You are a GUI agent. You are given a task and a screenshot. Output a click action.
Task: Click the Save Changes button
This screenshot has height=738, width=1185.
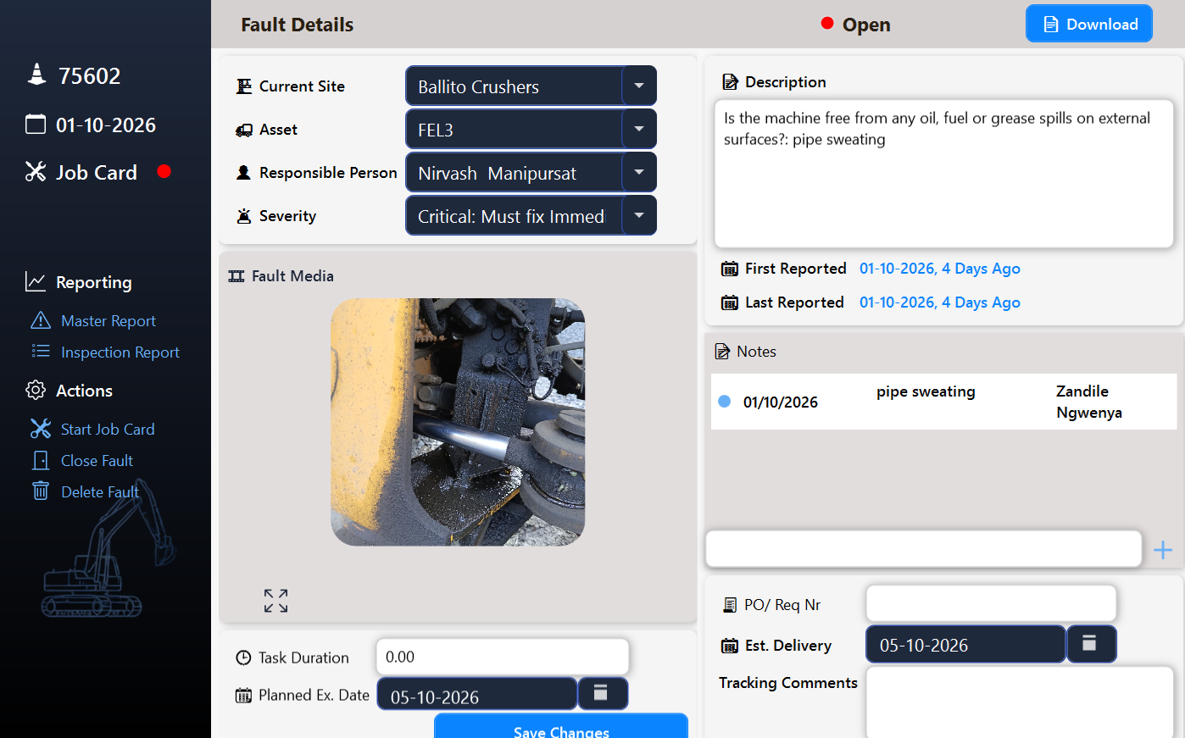(x=561, y=726)
